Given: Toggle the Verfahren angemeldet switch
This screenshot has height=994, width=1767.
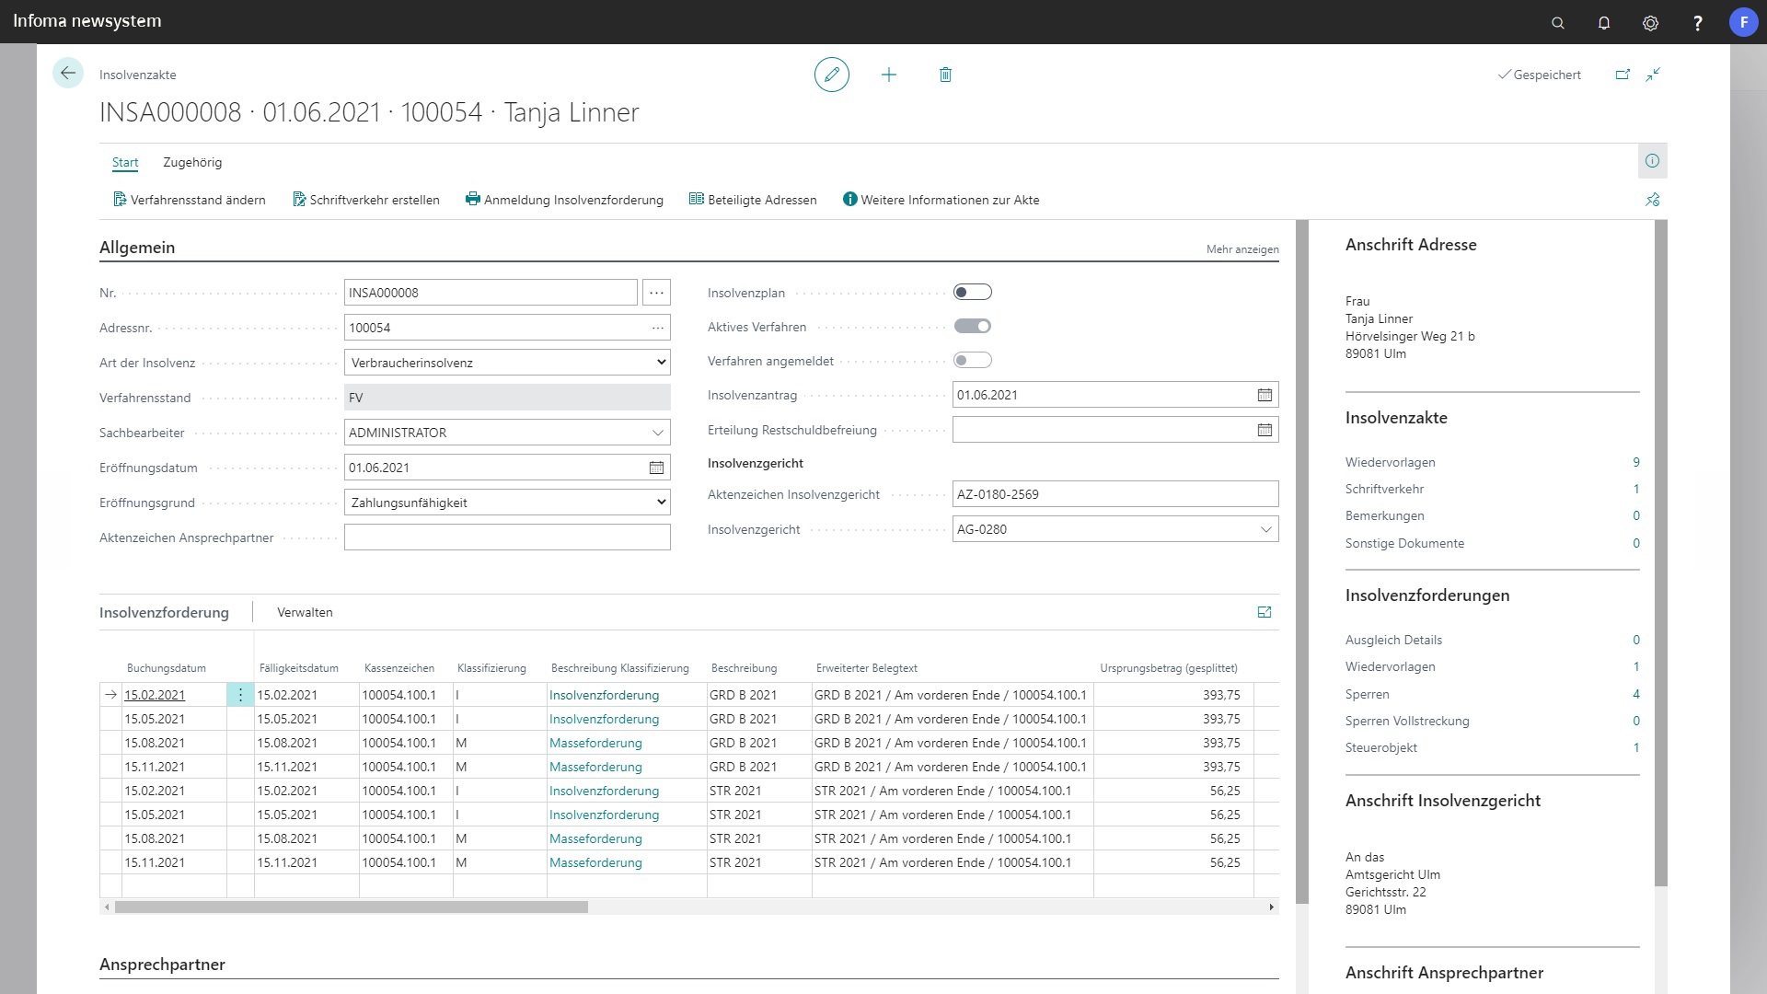Looking at the screenshot, I should [972, 361].
